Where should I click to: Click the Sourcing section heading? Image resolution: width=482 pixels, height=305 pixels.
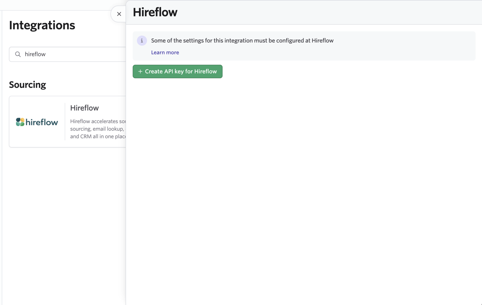[27, 84]
